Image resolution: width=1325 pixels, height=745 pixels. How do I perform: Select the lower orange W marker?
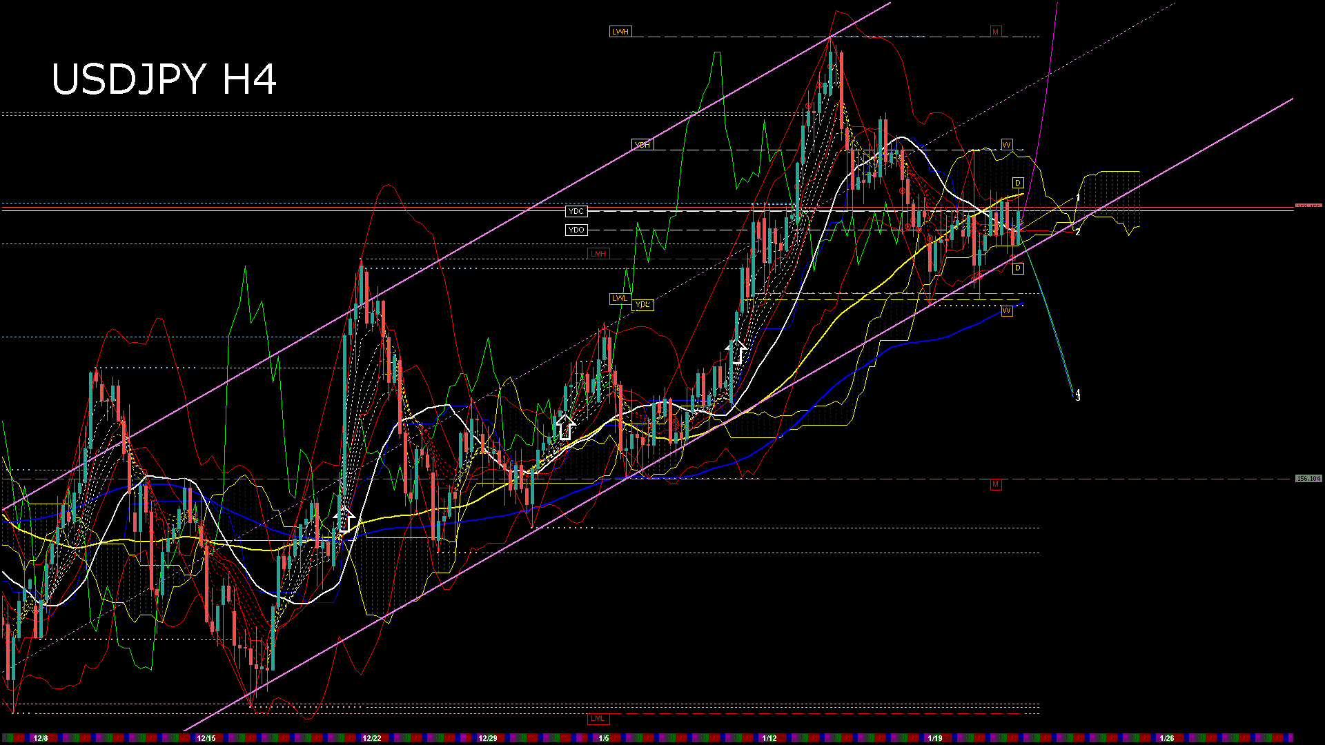[x=1006, y=311]
